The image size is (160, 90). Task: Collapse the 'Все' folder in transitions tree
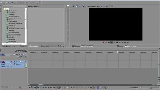3,9
